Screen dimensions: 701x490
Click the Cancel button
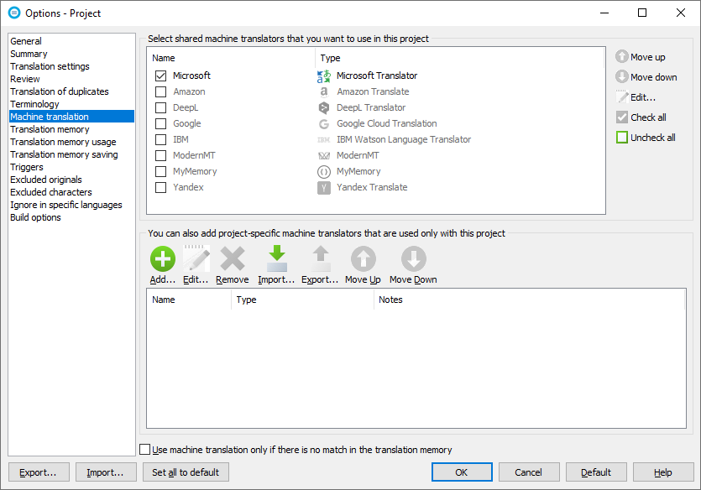click(529, 472)
